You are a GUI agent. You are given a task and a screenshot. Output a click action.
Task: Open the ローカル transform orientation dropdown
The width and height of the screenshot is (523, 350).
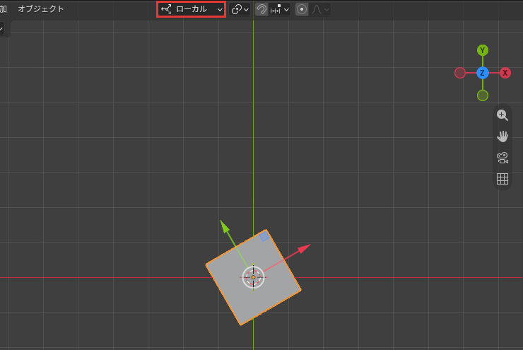point(192,9)
